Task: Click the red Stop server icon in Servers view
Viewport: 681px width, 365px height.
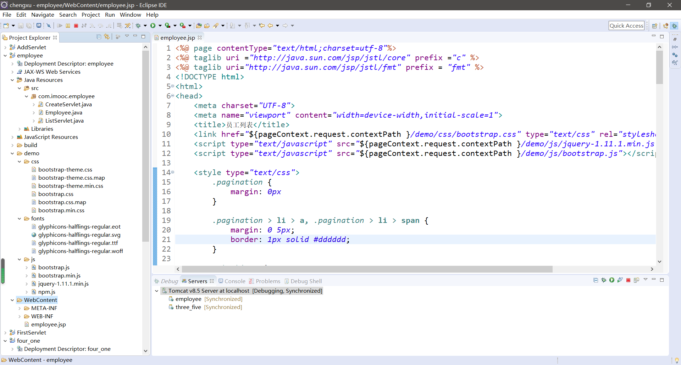Action: [628, 280]
